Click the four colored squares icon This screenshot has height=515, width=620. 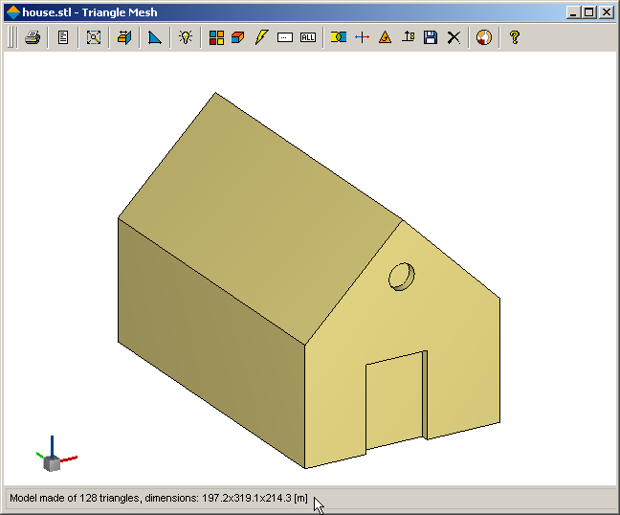coord(216,37)
